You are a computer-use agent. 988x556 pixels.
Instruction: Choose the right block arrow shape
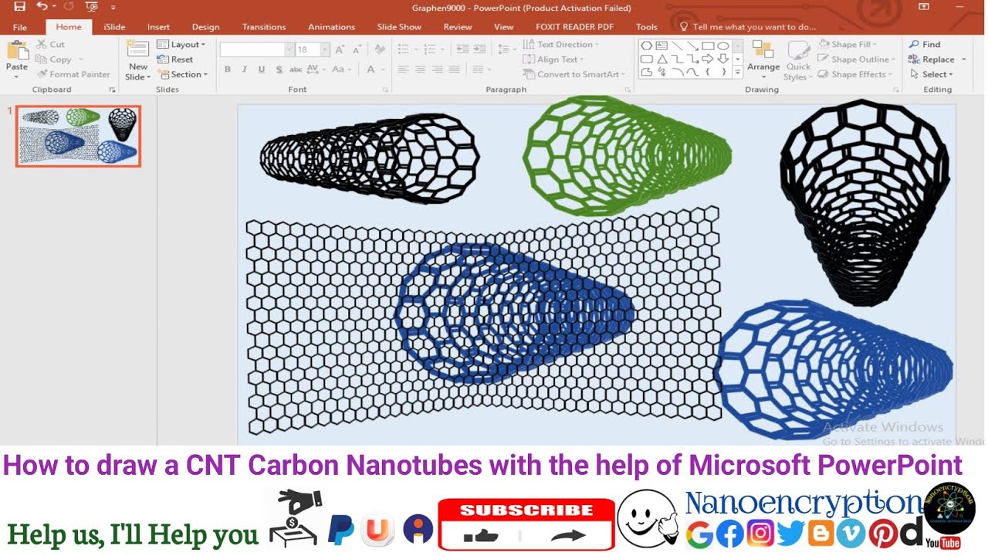tap(707, 59)
